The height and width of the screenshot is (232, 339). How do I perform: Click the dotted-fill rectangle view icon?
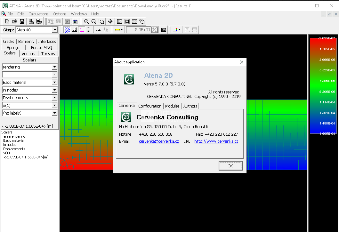click(x=119, y=21)
